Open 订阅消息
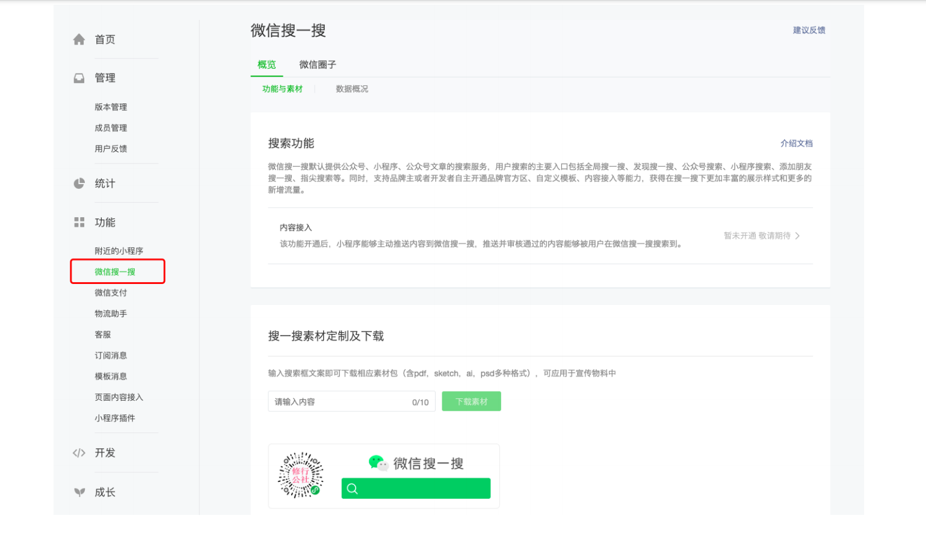Screen dimensions: 926x533 pos(111,356)
